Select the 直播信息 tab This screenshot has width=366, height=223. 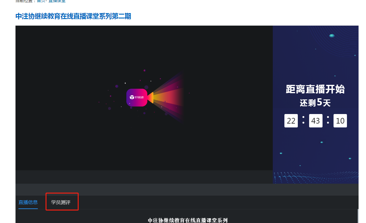point(28,202)
